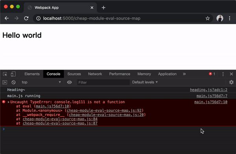Open main.js?56d7:10 link at right

(211, 102)
